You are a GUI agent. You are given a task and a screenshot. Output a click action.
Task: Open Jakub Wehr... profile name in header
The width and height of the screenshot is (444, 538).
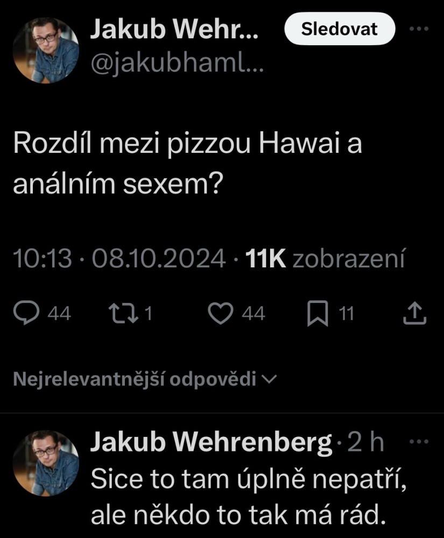[x=174, y=31]
